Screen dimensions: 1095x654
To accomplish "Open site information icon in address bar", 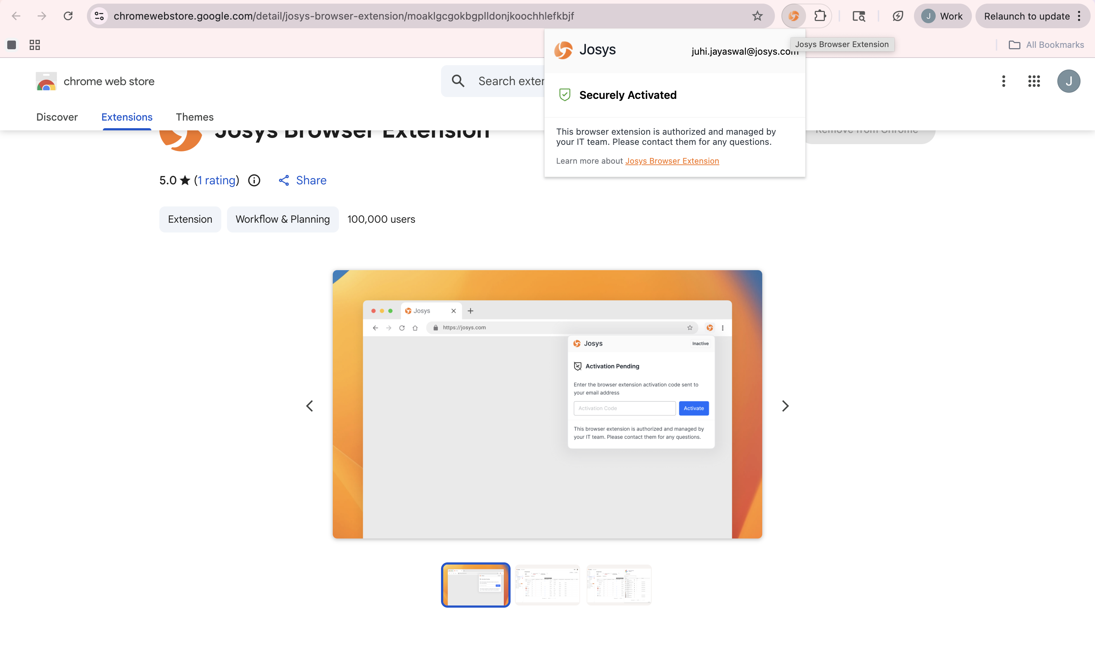I will click(100, 16).
